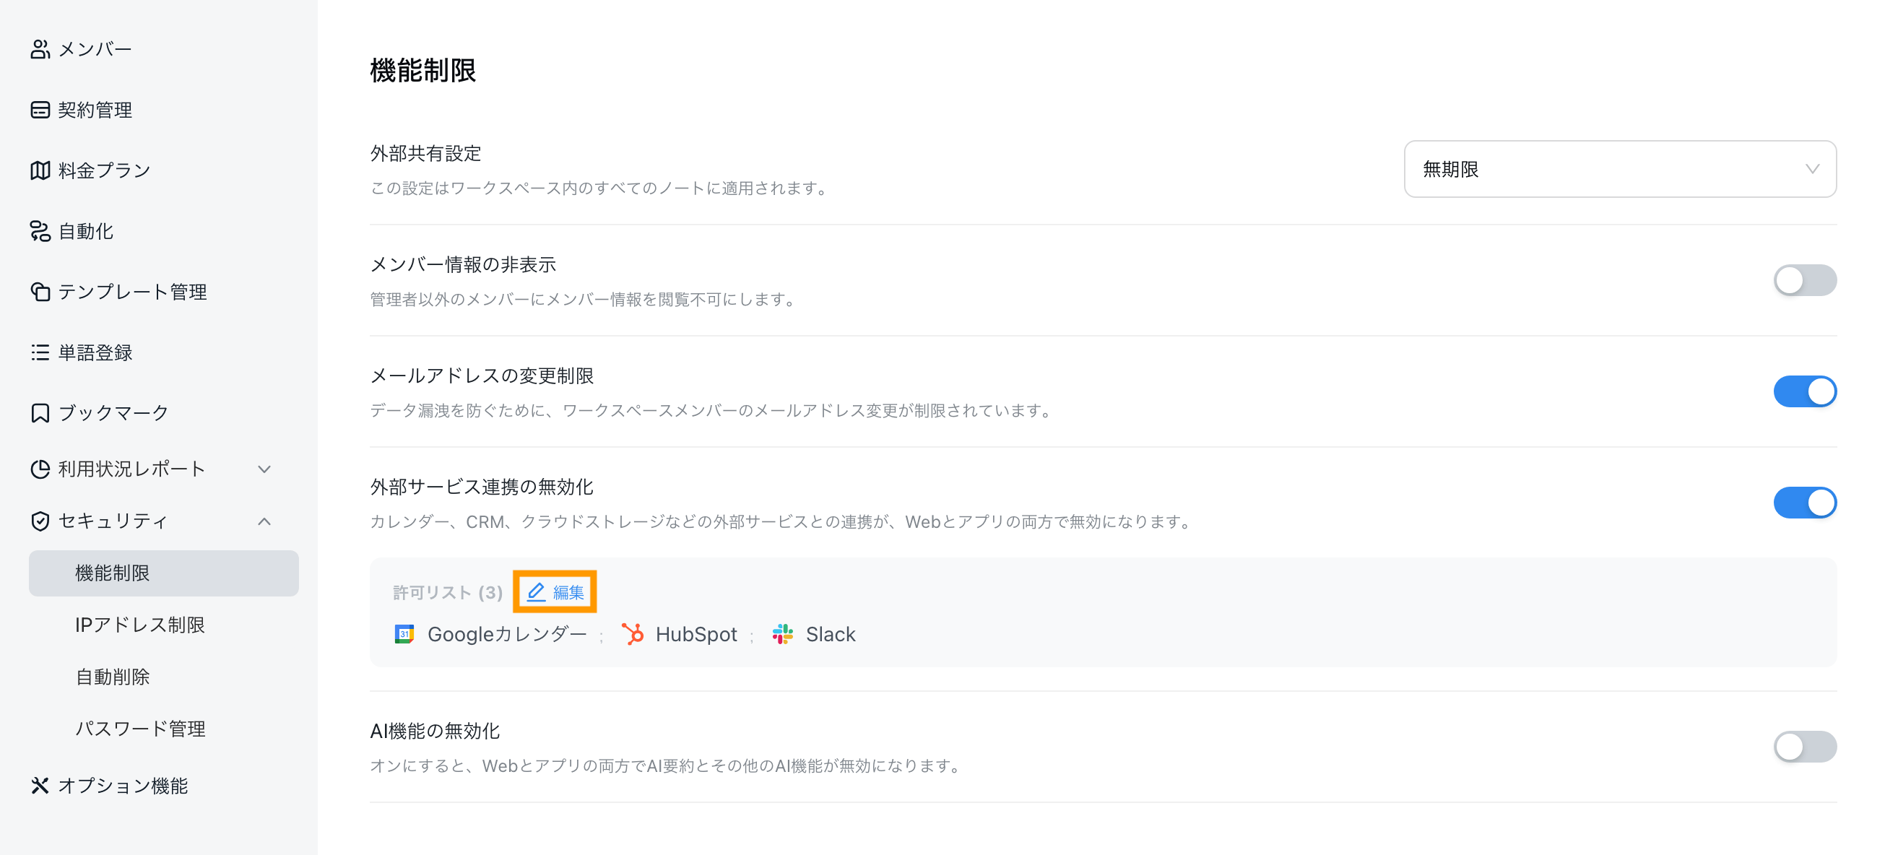Collapse セキュリティ section chevron
This screenshot has width=1885, height=855.
265,521
